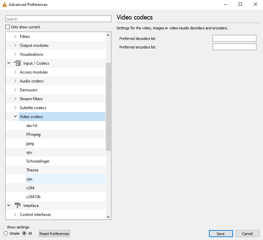263x240 pixels.
Task: Click the Reset Preferences button
Action: [54, 234]
